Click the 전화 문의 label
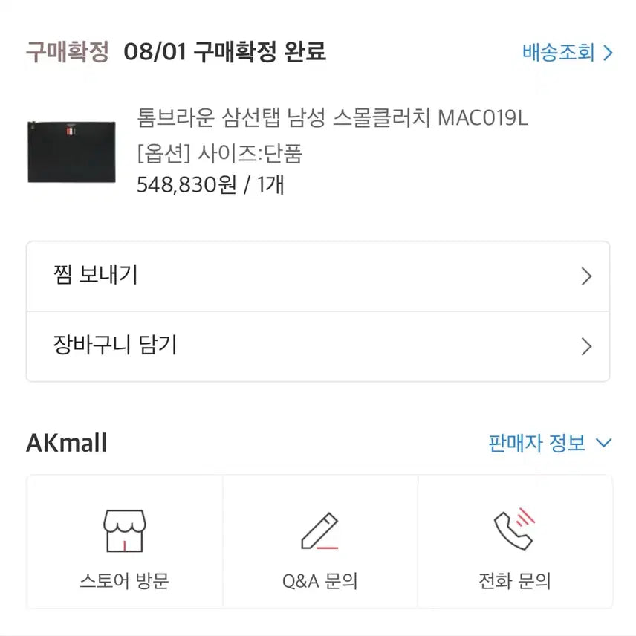The width and height of the screenshot is (636, 636). pyautogui.click(x=515, y=580)
